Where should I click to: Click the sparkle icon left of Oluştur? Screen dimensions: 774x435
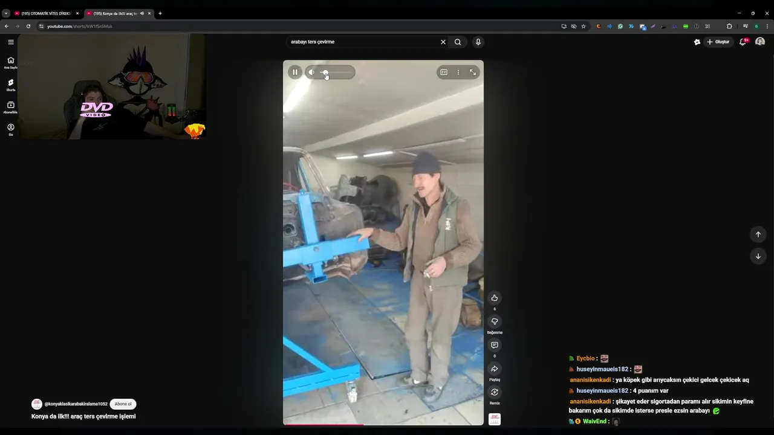[697, 42]
